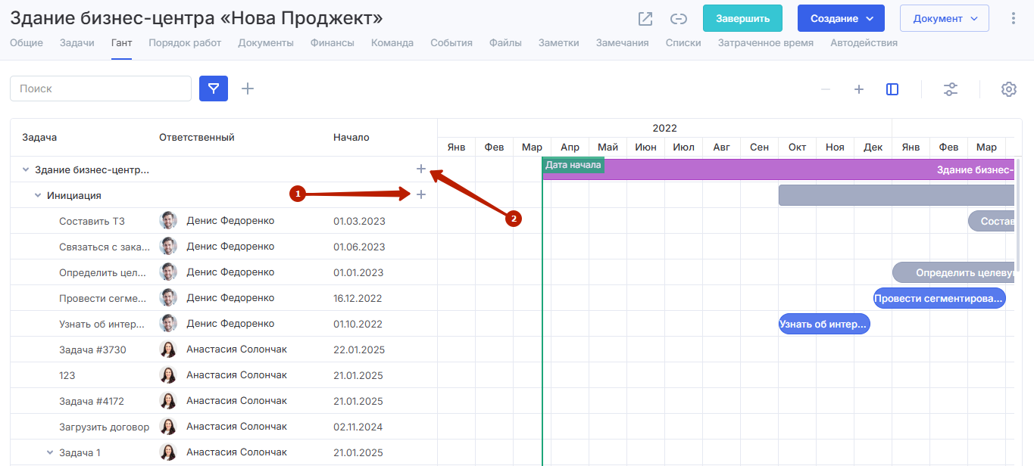
Task: Open the Загрузить договор task
Action: 105,427
